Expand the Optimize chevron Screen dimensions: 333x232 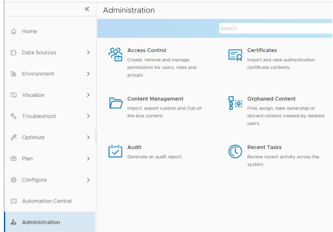88,138
